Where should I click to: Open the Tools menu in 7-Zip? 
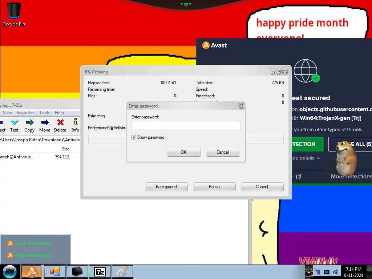(x=45, y=113)
